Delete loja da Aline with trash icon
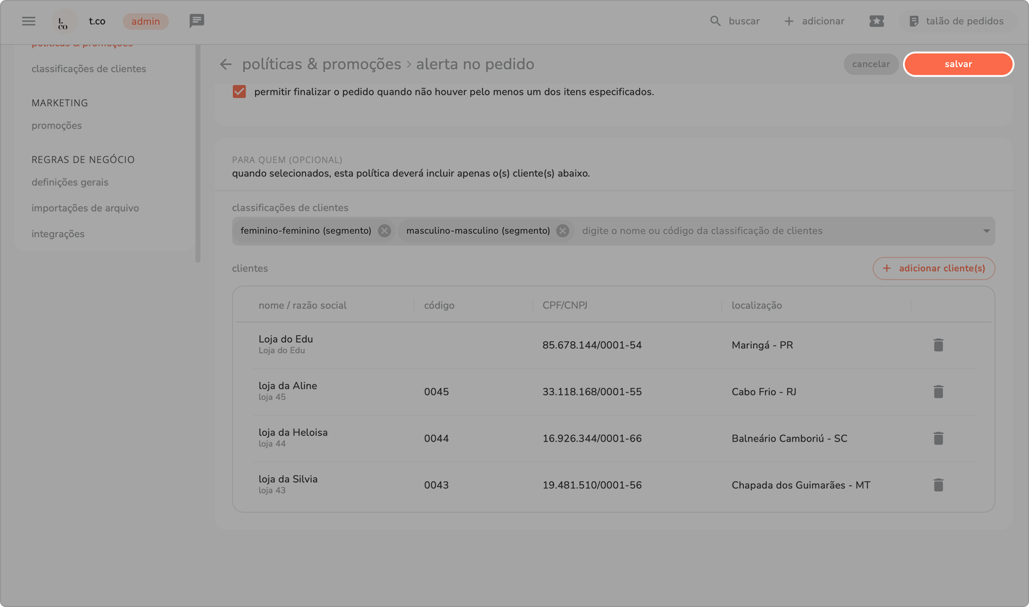 [x=938, y=392]
